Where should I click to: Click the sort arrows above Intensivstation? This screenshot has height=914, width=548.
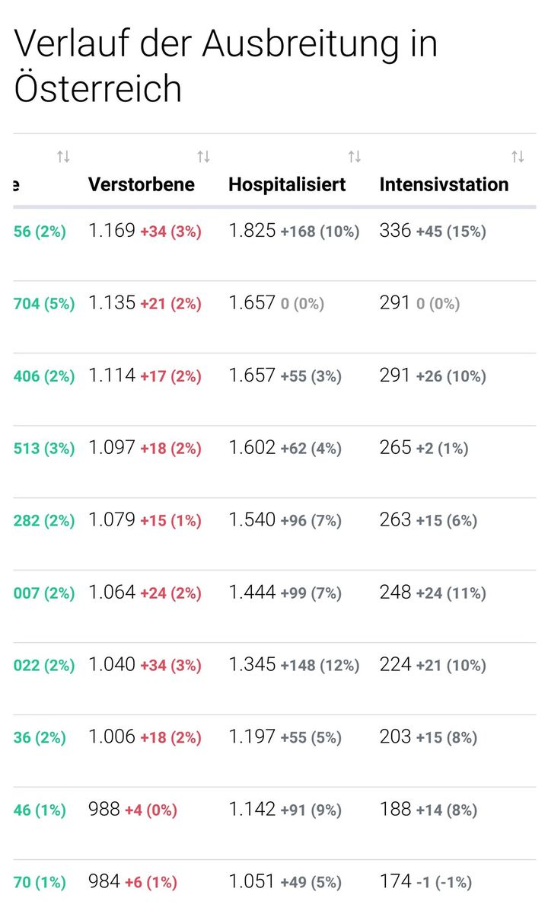point(518,157)
